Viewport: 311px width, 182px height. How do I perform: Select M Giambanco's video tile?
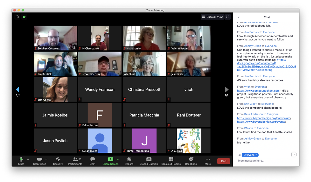[100, 38]
